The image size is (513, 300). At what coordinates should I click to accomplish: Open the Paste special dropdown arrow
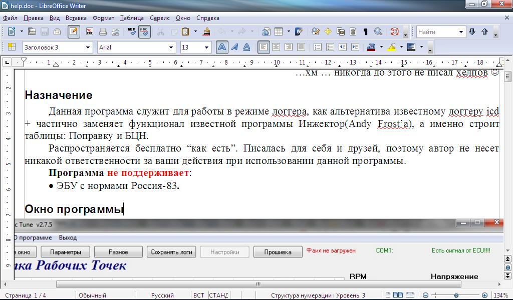tap(196, 31)
